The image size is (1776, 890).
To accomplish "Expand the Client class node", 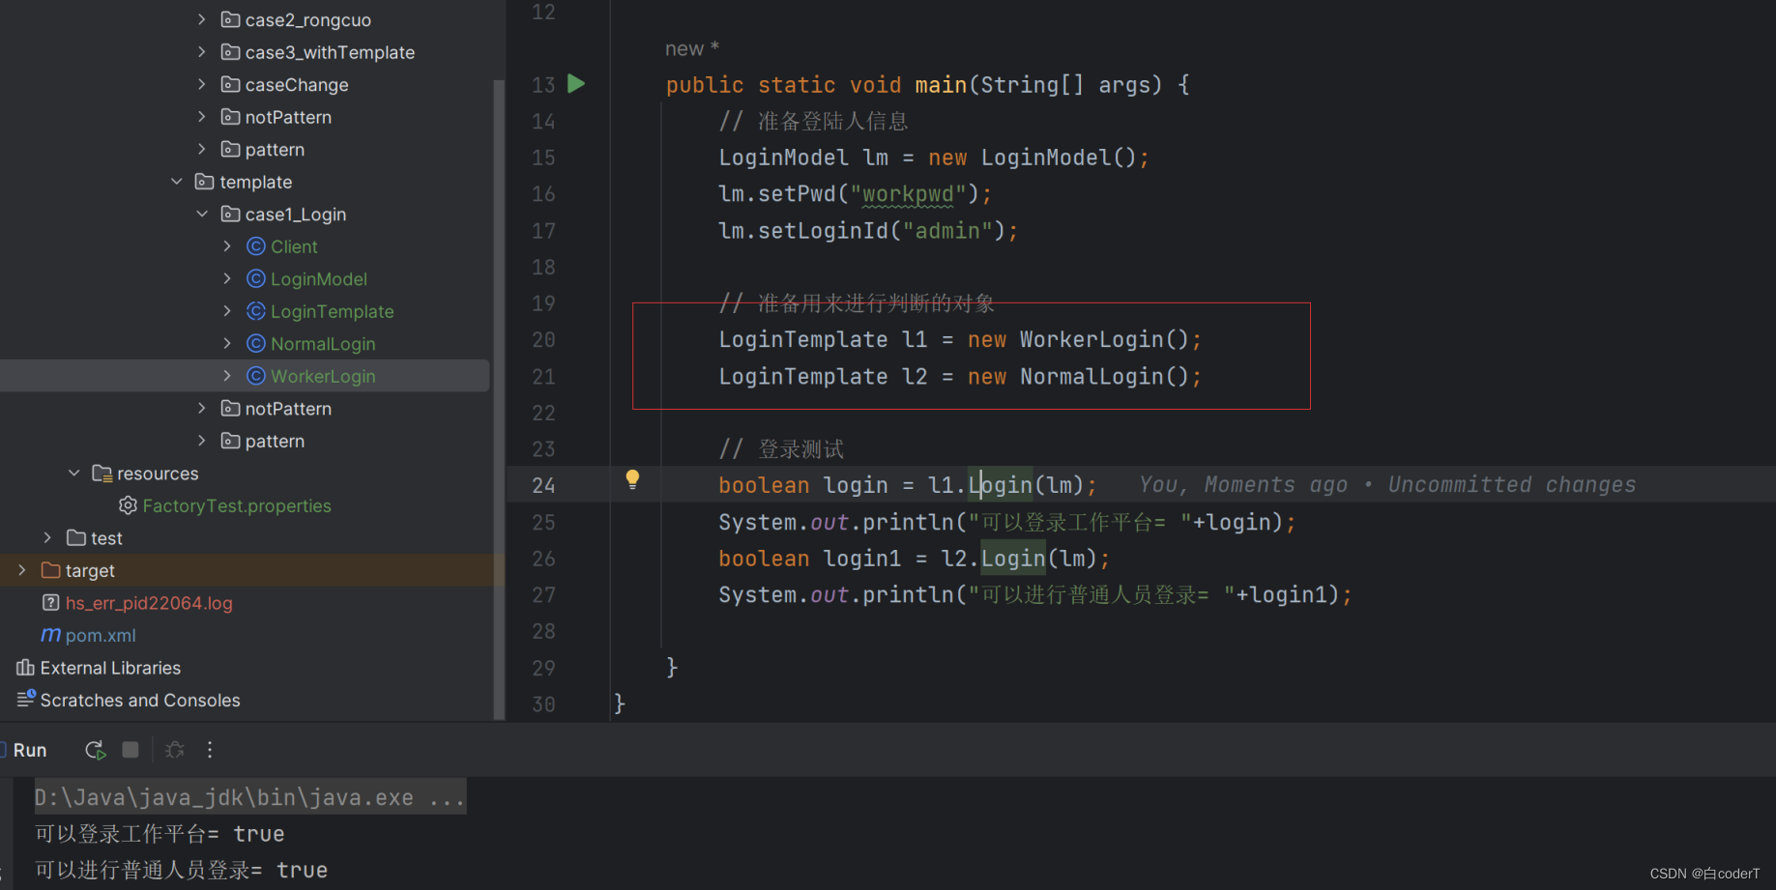I will 227,246.
